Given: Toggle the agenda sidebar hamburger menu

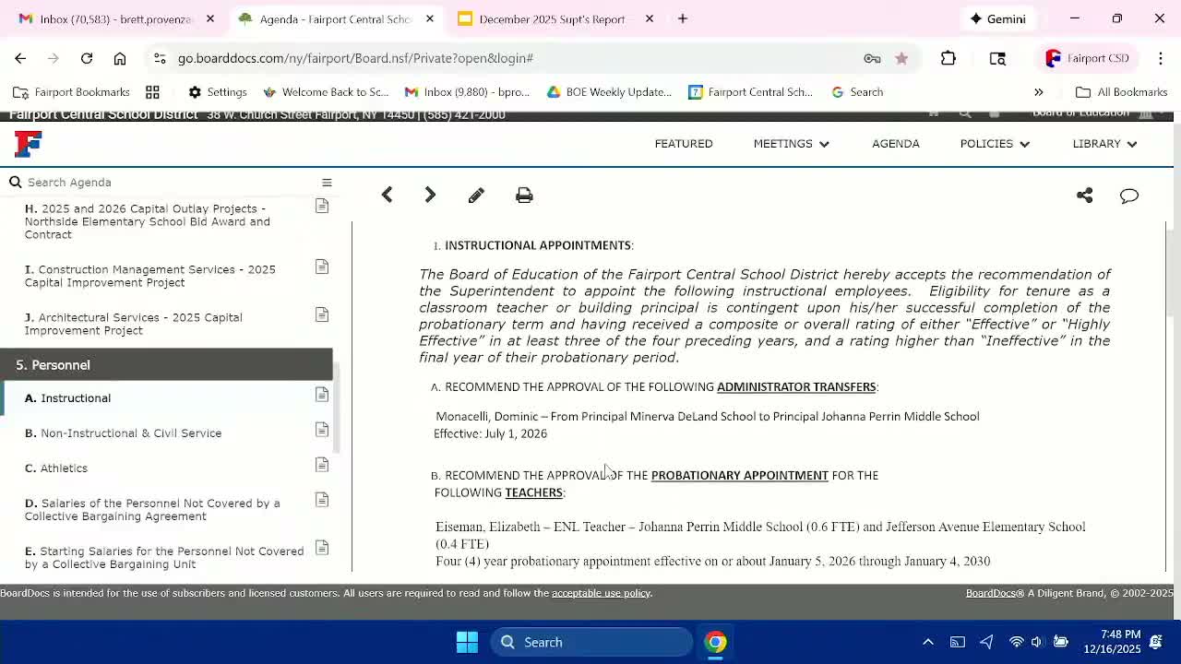Looking at the screenshot, I should (x=327, y=183).
